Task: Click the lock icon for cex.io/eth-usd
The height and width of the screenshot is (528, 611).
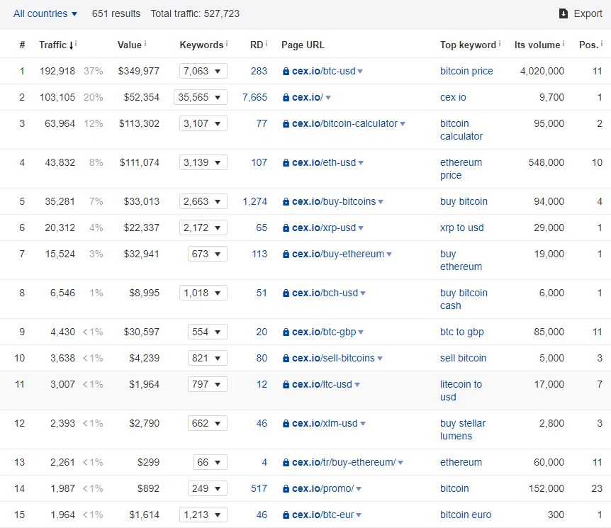Action: tap(286, 162)
